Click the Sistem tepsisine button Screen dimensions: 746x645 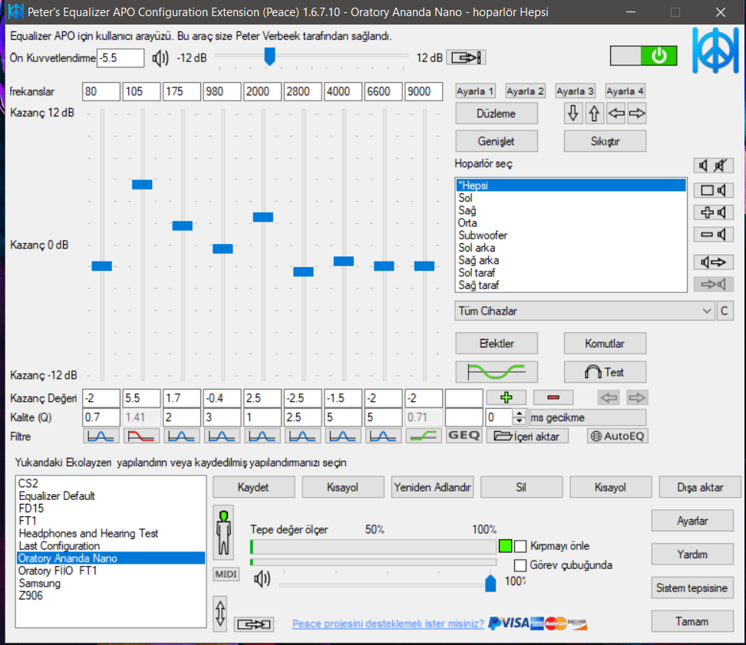[692, 588]
